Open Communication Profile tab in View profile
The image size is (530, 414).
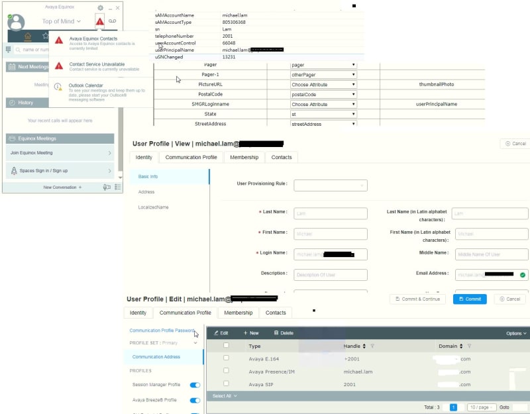coord(191,157)
